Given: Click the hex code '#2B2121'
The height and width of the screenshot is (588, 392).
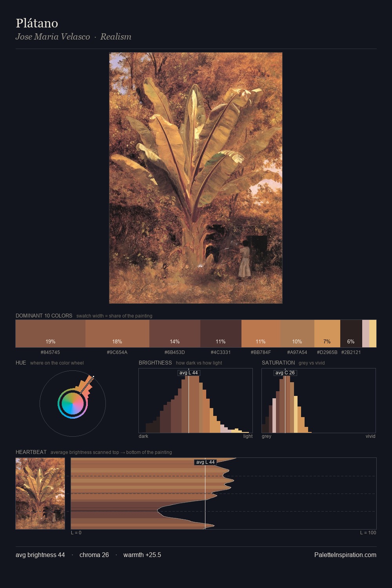Looking at the screenshot, I should [x=351, y=352].
